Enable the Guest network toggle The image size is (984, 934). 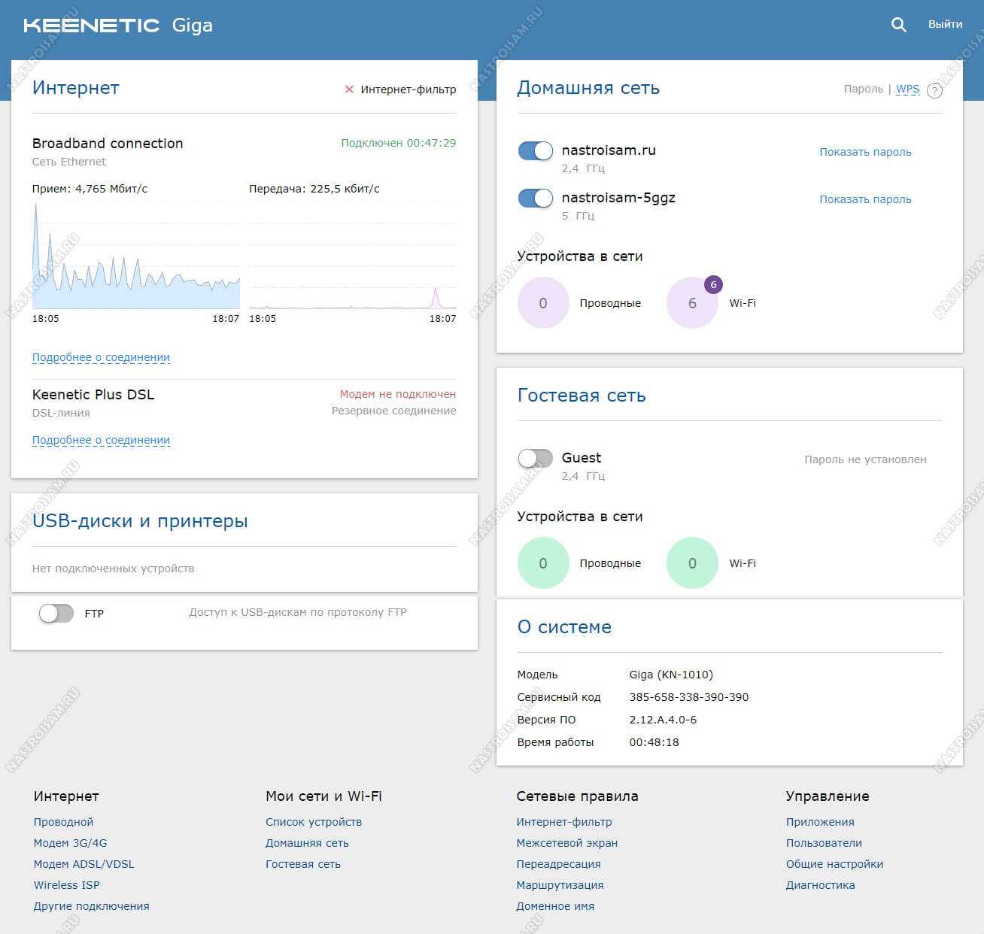536,458
